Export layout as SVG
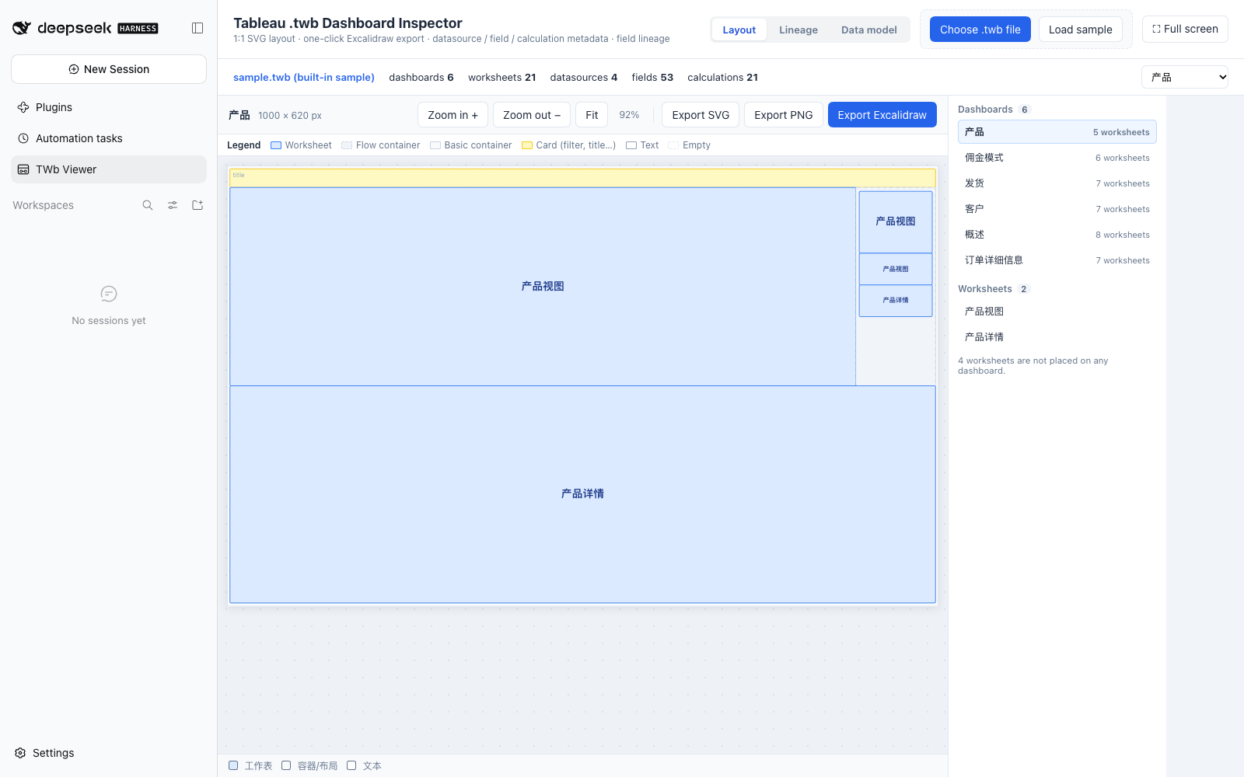The width and height of the screenshot is (1244, 777). point(701,115)
